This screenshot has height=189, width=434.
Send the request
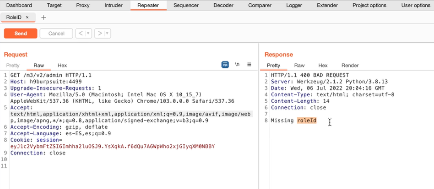point(20,33)
